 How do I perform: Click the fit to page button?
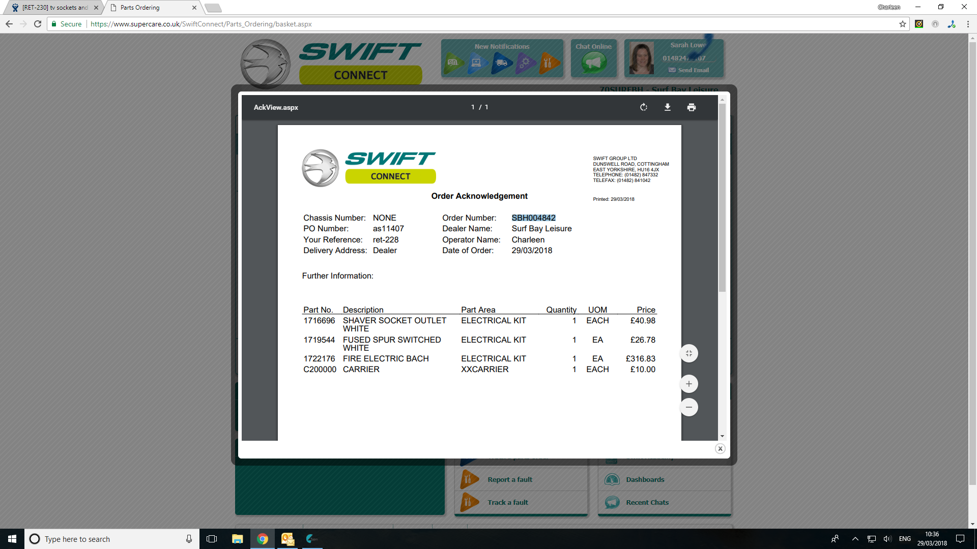(689, 353)
